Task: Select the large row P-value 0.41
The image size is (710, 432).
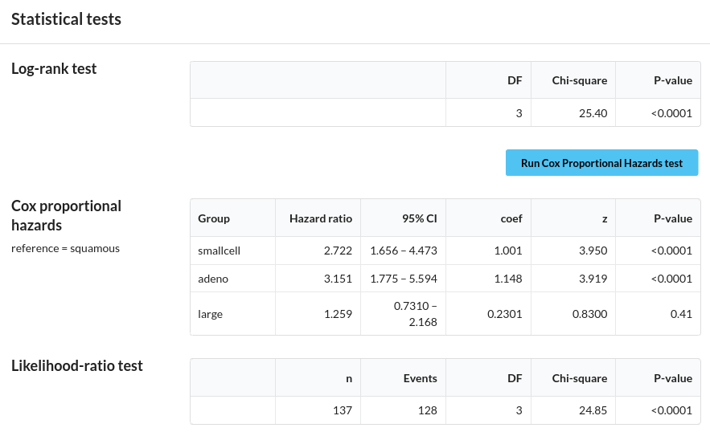Action: (x=682, y=314)
